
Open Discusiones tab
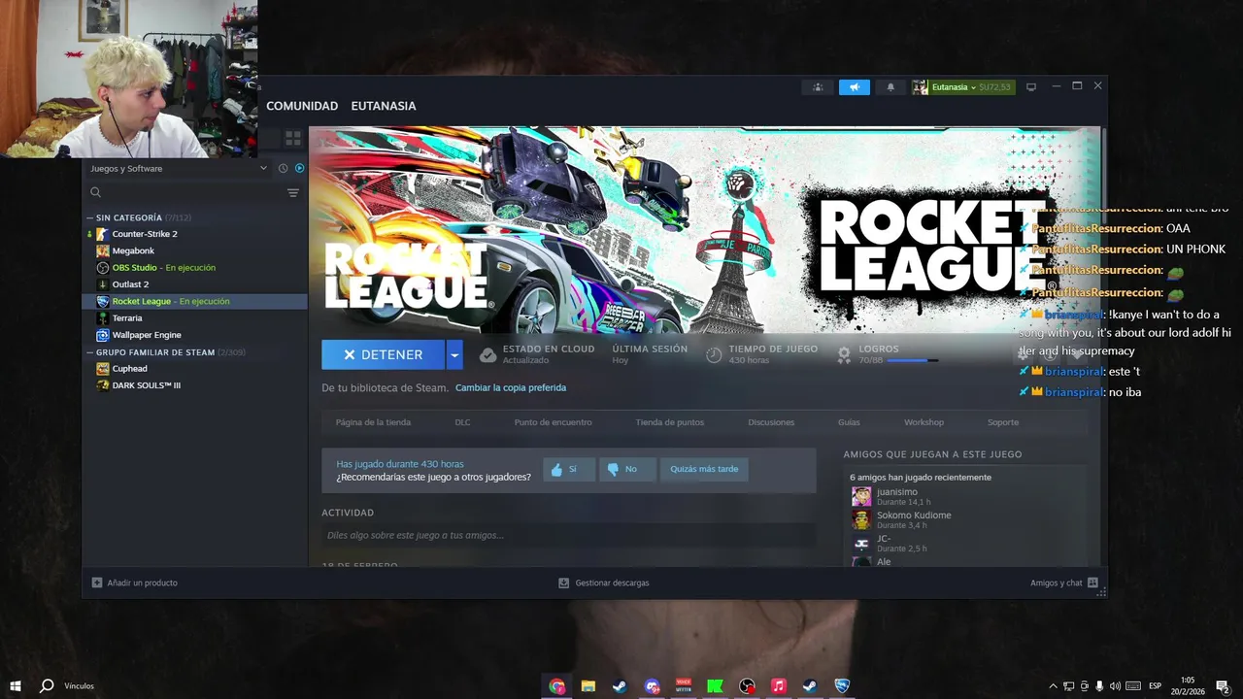point(771,422)
